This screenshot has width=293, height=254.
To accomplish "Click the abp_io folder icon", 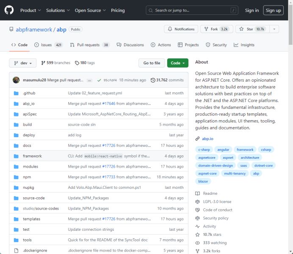I will point(16,103).
